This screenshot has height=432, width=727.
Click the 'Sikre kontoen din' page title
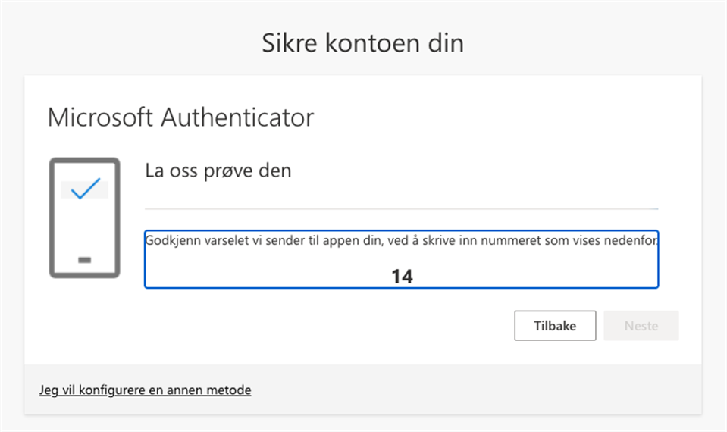(x=362, y=43)
